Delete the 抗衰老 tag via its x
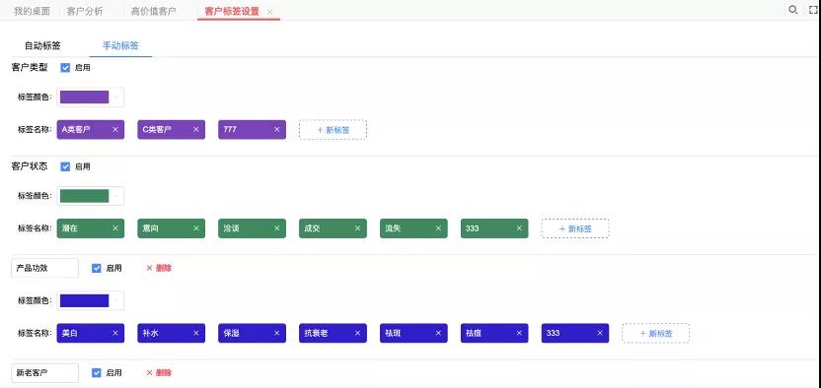This screenshot has height=388, width=821. 357,333
